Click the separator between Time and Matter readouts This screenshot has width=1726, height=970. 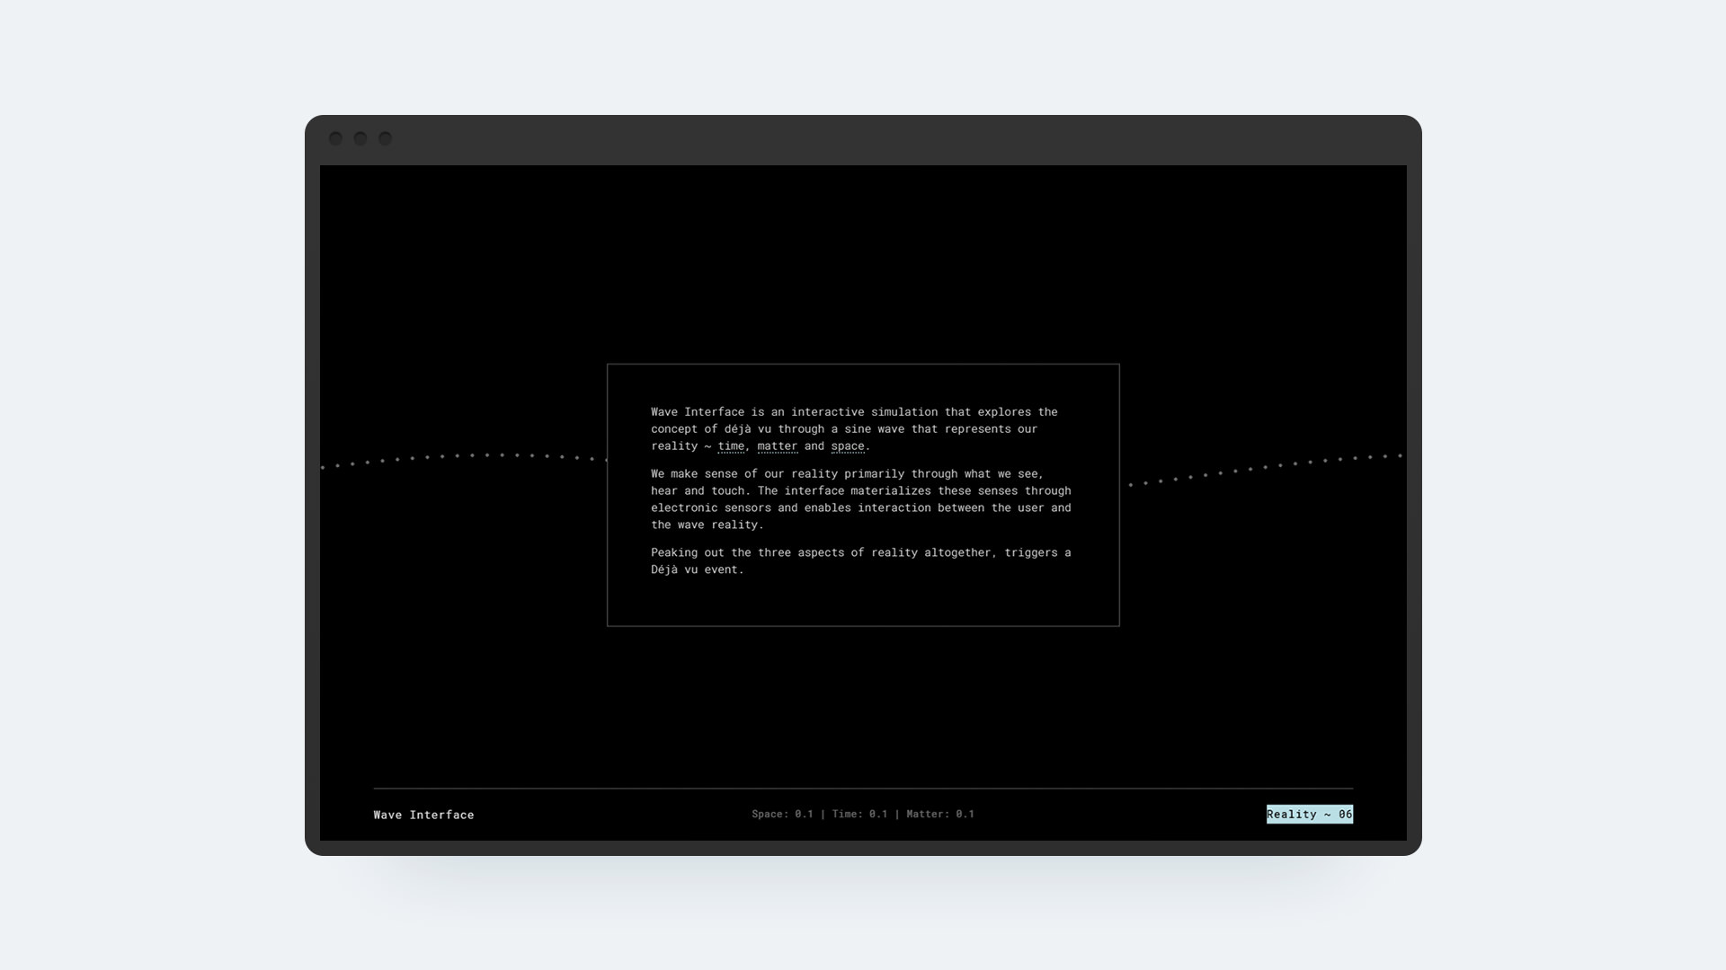coord(896,814)
